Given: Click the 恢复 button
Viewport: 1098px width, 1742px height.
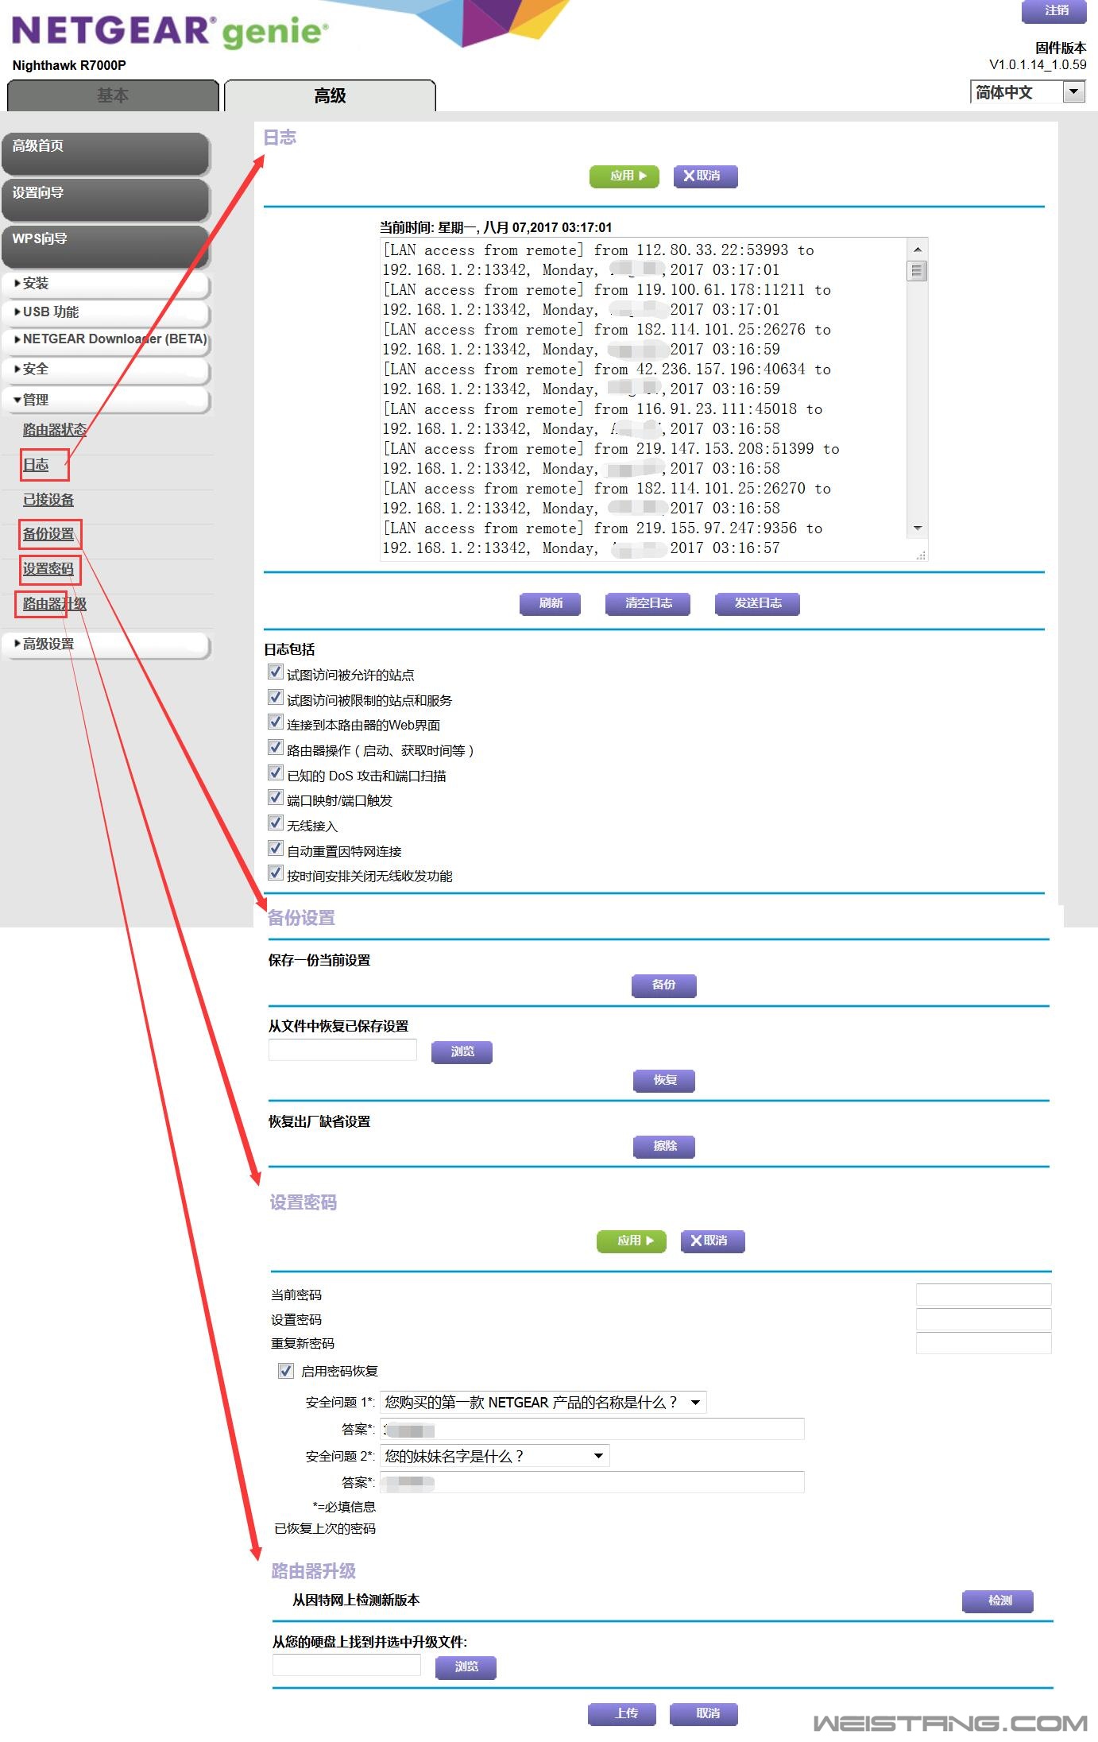Looking at the screenshot, I should pos(664,1081).
